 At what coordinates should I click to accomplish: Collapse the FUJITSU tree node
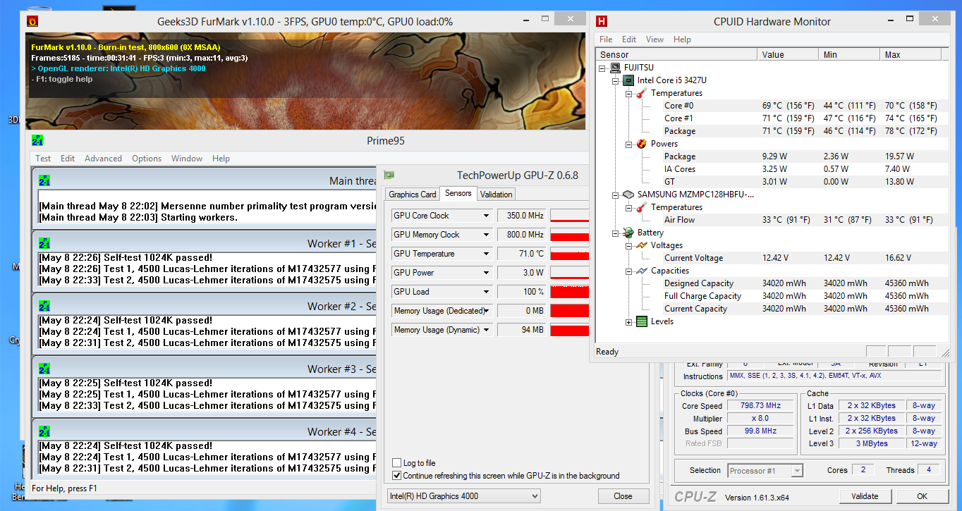(x=603, y=68)
